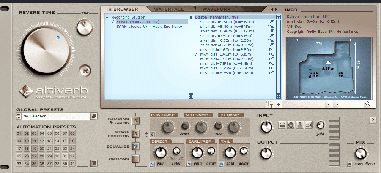Select the drum input source icon
The image size is (381, 173).
pos(282,125)
